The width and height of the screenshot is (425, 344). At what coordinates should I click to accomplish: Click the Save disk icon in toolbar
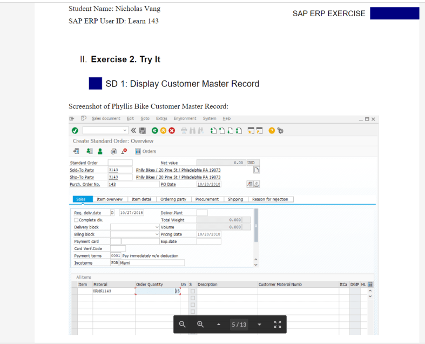[143, 131]
